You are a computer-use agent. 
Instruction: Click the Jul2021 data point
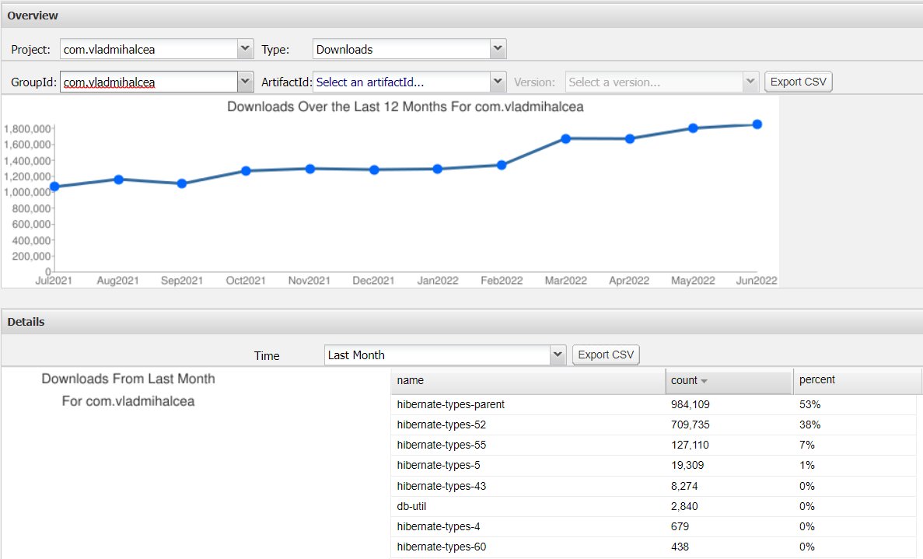54,187
